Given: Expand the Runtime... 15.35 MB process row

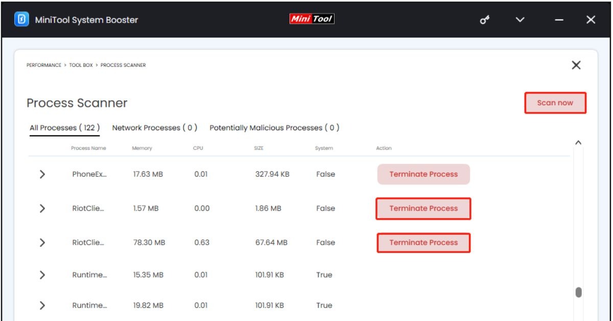Looking at the screenshot, I should coord(42,275).
